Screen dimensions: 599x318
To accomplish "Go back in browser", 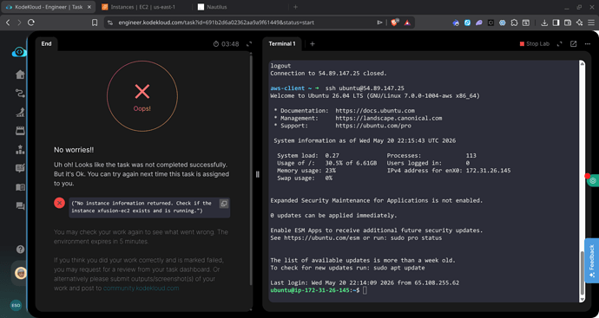I will pyautogui.click(x=8, y=23).
